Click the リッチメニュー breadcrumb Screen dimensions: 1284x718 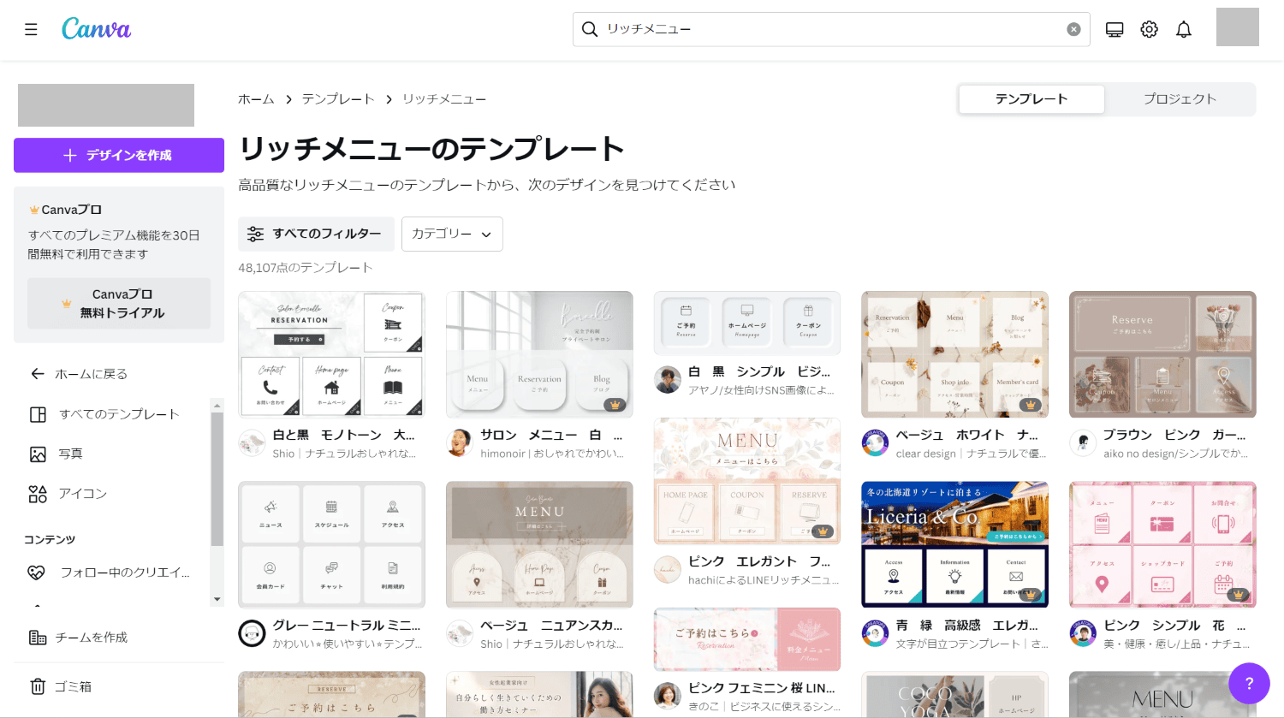tap(444, 99)
